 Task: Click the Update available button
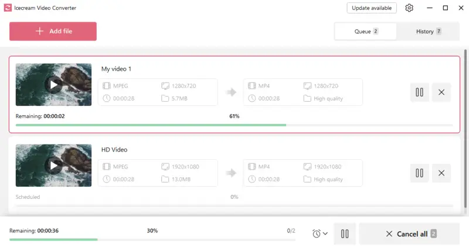click(372, 8)
